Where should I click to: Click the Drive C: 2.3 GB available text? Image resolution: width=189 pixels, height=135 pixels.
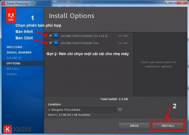pyautogui.click(x=69, y=115)
